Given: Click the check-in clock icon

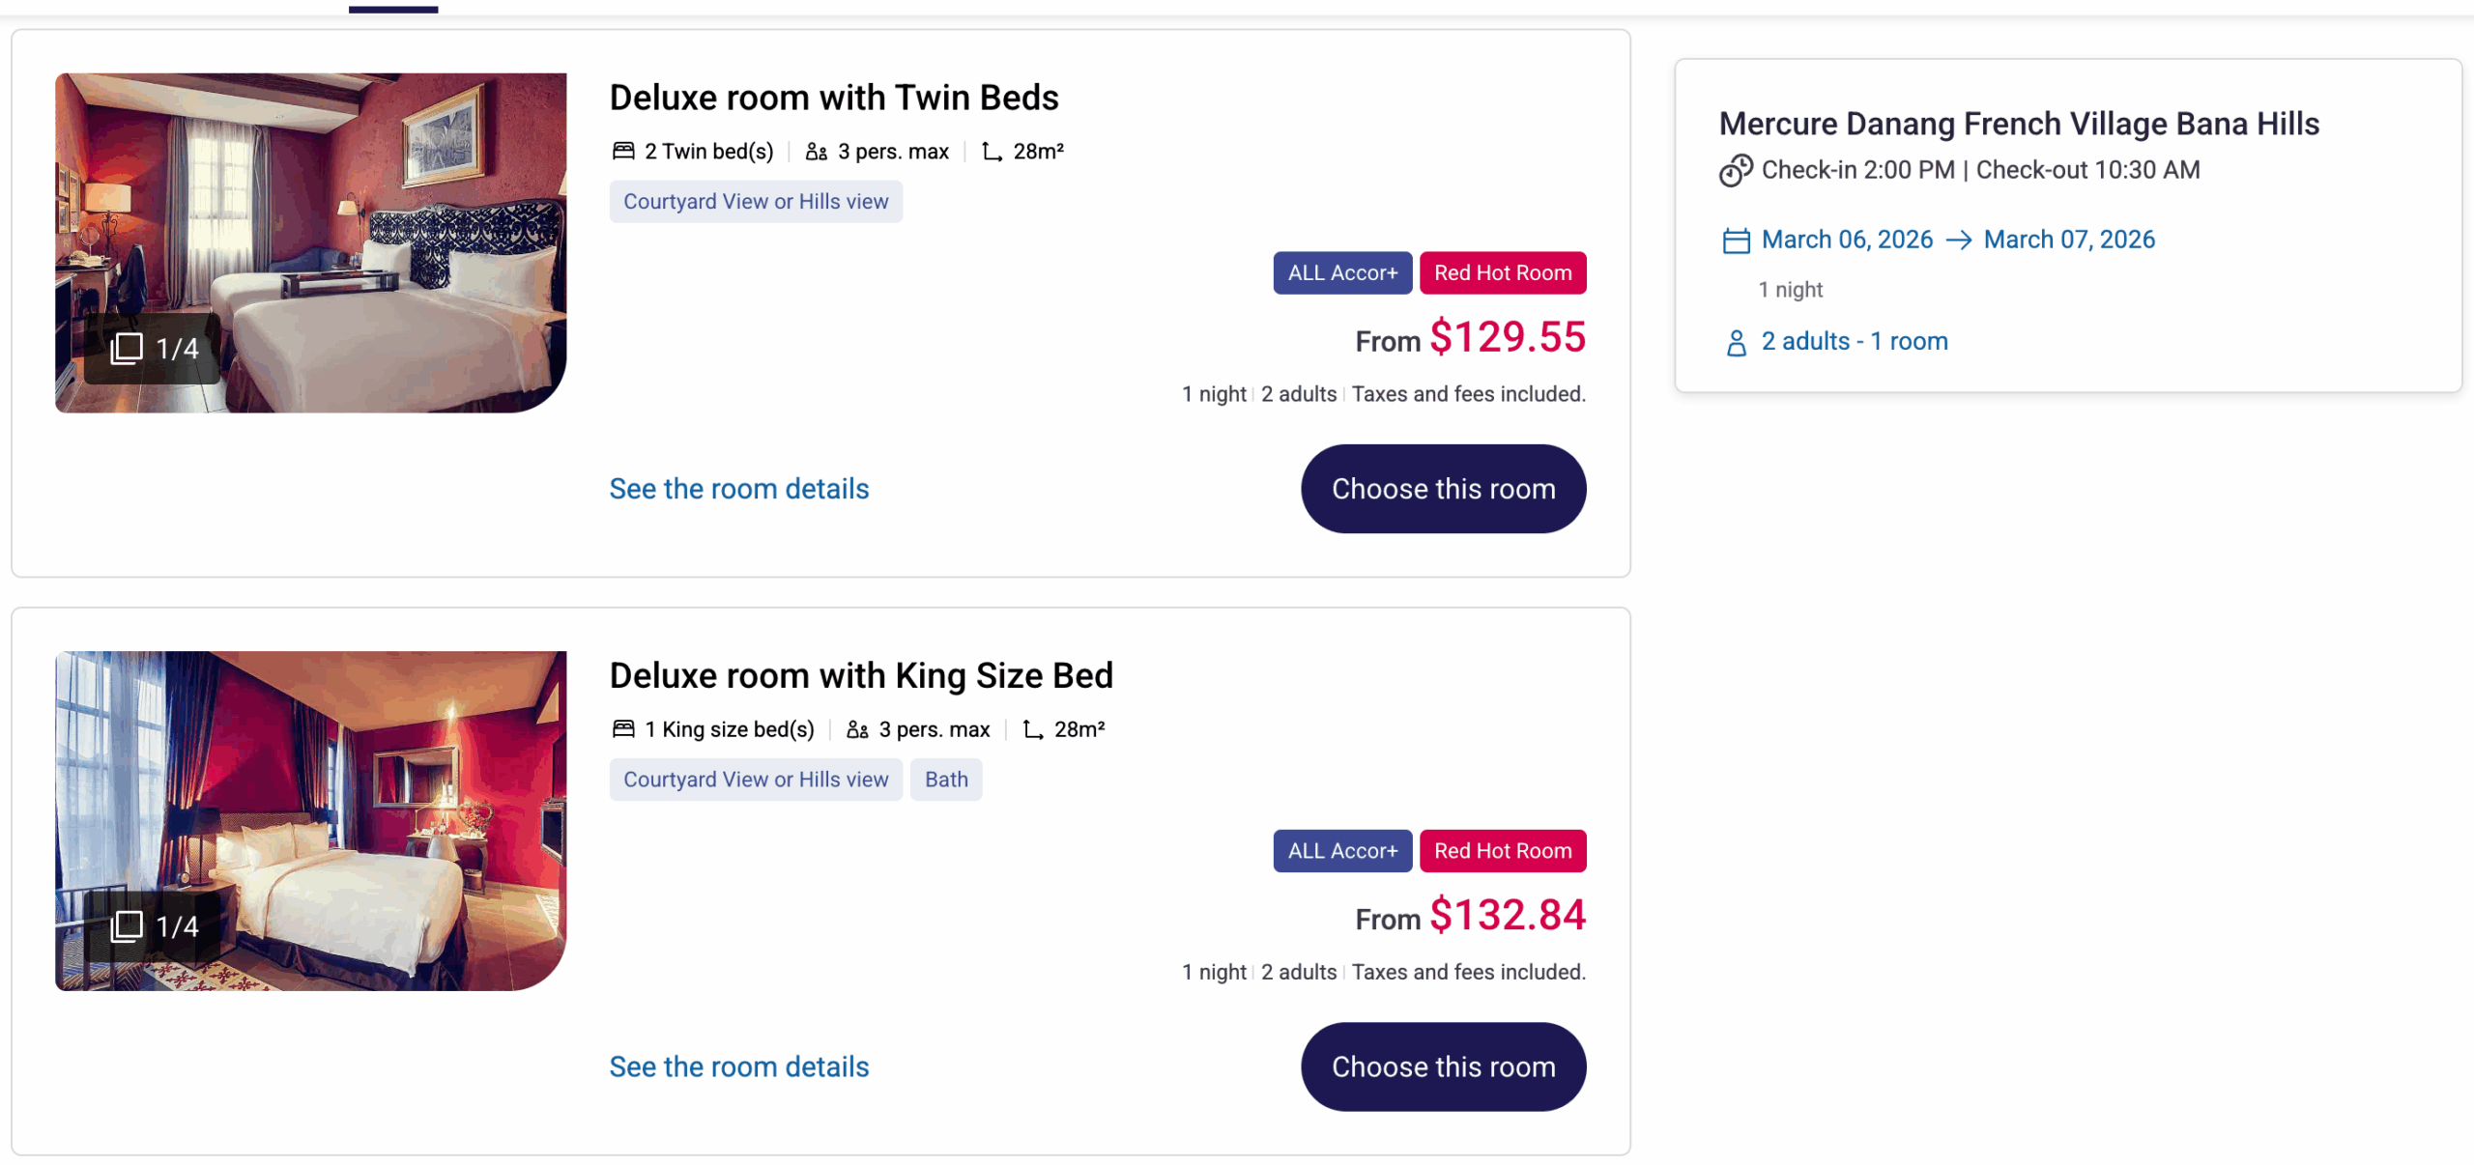Looking at the screenshot, I should [x=1735, y=171].
